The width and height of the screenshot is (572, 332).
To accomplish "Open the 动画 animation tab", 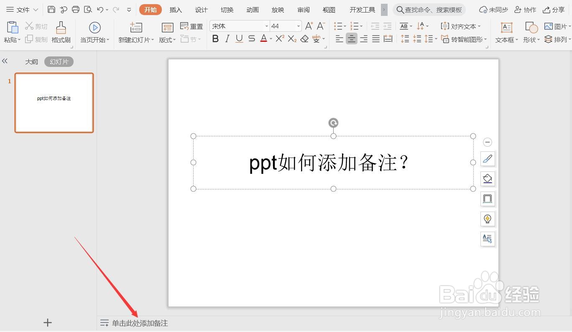I will point(253,10).
